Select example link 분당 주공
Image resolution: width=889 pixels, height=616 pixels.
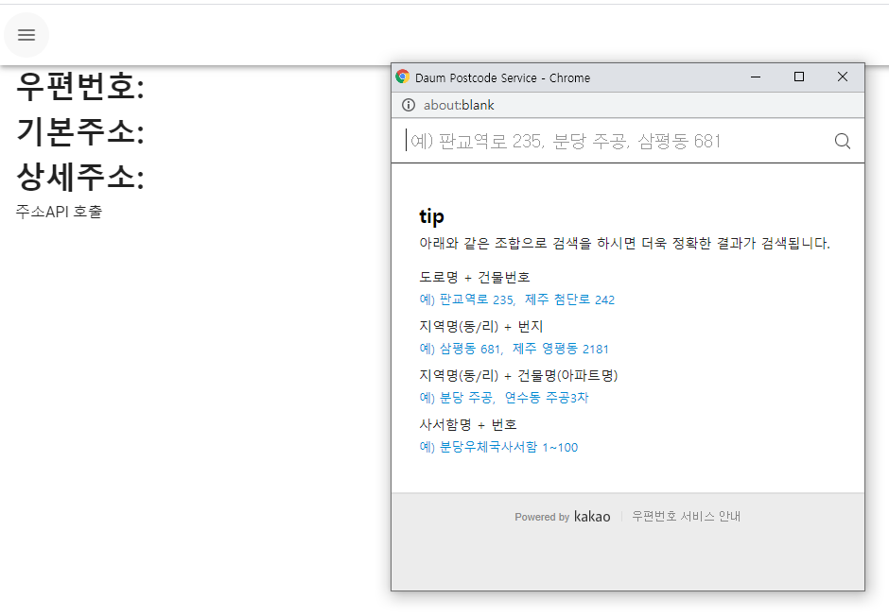(x=466, y=398)
